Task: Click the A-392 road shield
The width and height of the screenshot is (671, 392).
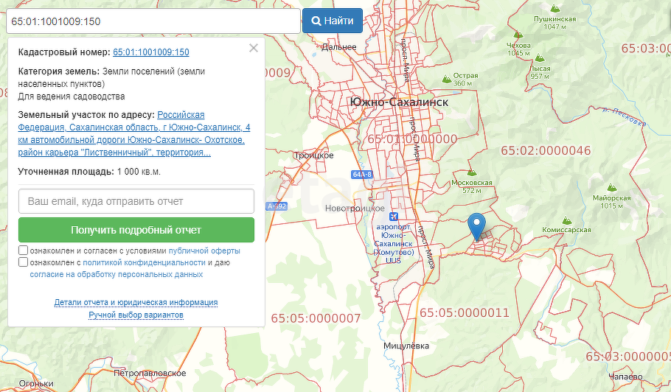Action: tap(276, 206)
